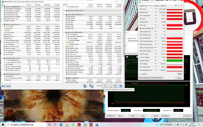The image size is (203, 127).
Task: Click Windows Start button
Action: point(3,125)
